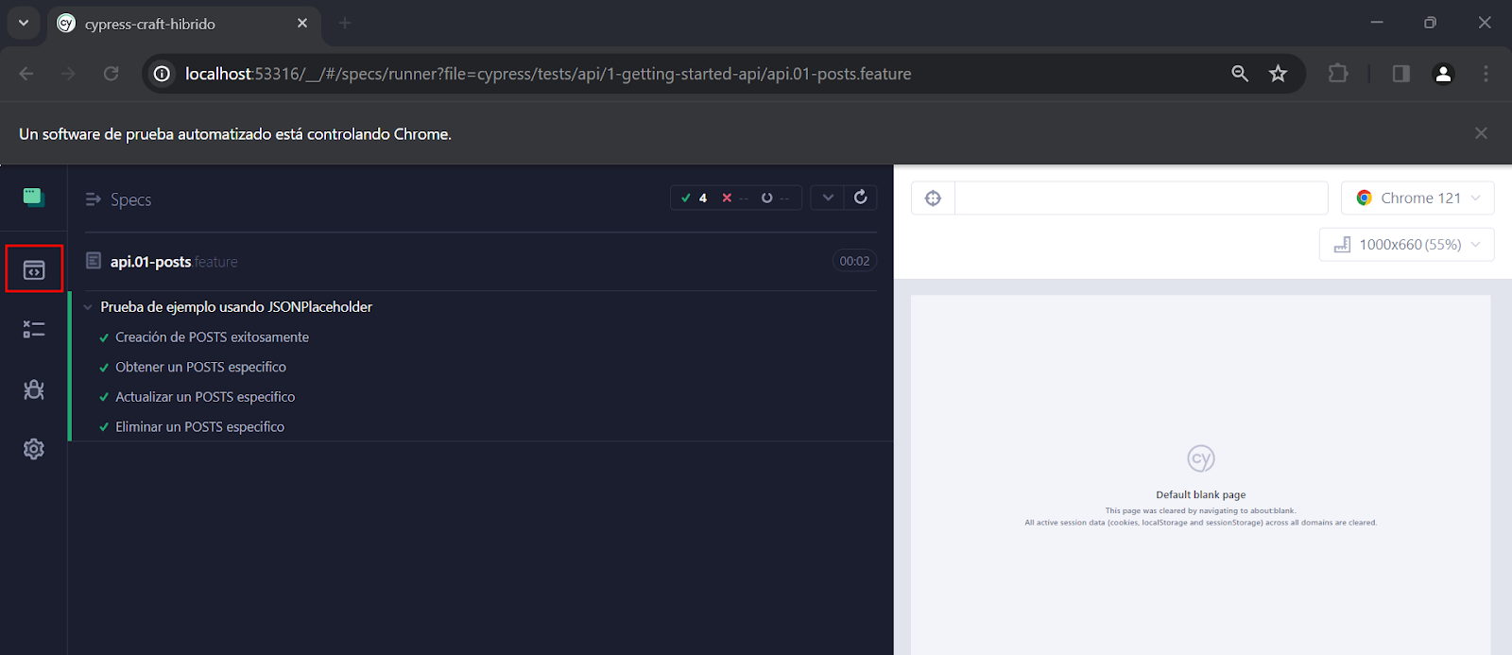Click the AUT URL input field
This screenshot has height=655, width=1512.
1142,198
